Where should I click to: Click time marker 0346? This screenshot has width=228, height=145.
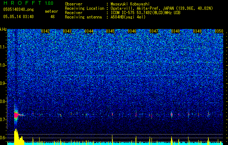click(132, 31)
